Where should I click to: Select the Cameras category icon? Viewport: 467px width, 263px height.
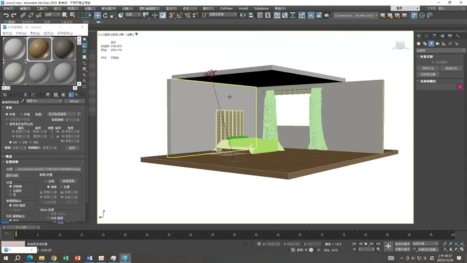click(x=437, y=43)
